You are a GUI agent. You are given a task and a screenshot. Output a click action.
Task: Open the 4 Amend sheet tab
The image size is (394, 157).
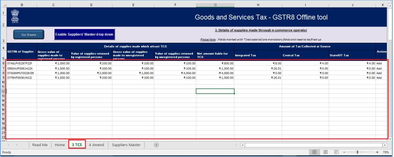(96, 145)
